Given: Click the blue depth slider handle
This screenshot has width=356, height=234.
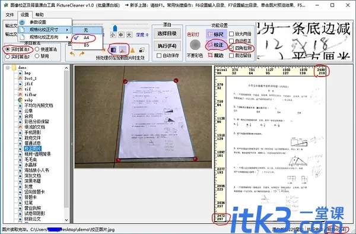Looking at the screenshot, I should [115, 28].
